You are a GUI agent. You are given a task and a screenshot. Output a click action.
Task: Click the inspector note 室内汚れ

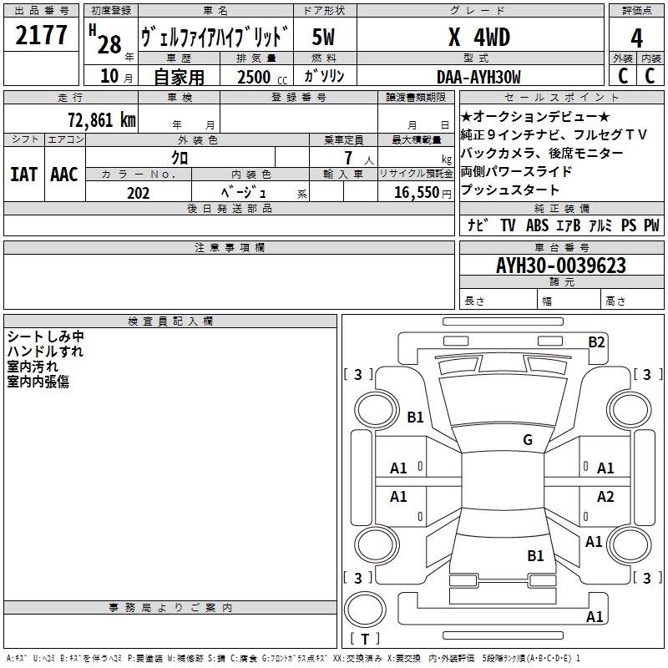point(33,367)
